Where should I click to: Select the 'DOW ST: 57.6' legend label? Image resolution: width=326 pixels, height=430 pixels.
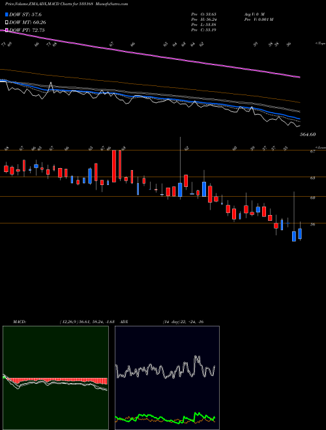(x=25, y=14)
